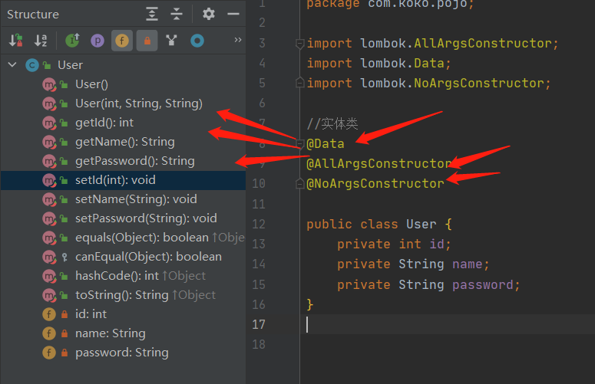Sort members by visibility

pyautogui.click(x=16, y=41)
